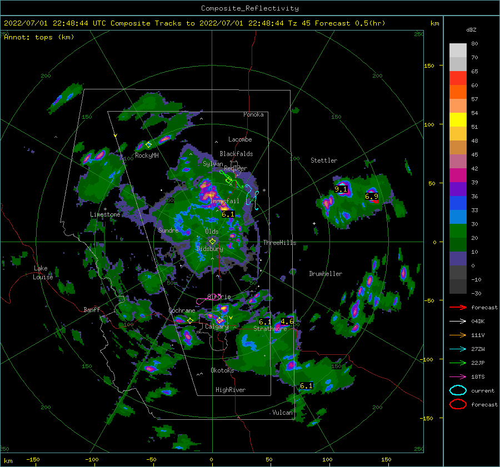Select the 20 dBZ green legend swatch
This screenshot has width=500, height=467.
pos(458,231)
